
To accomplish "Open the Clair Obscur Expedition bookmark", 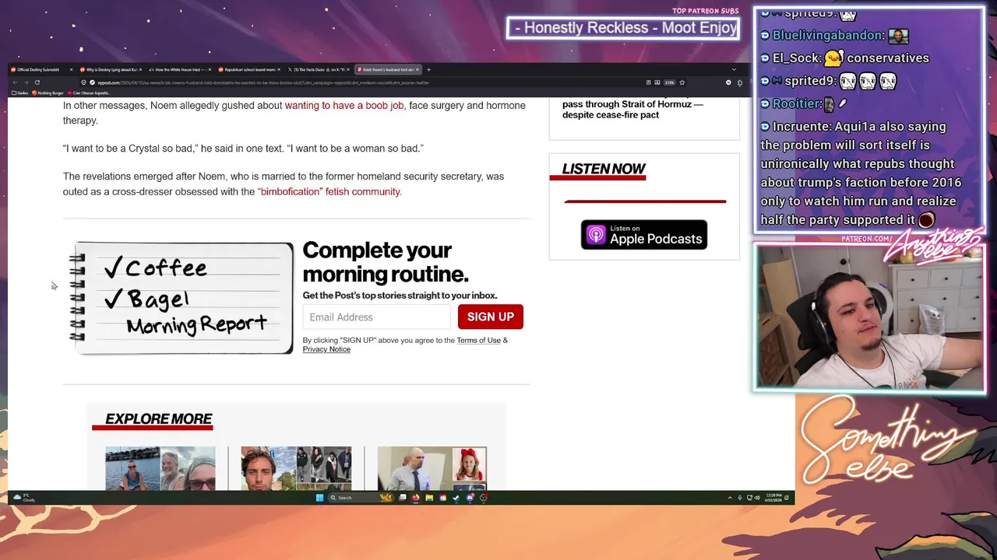I will [x=89, y=93].
